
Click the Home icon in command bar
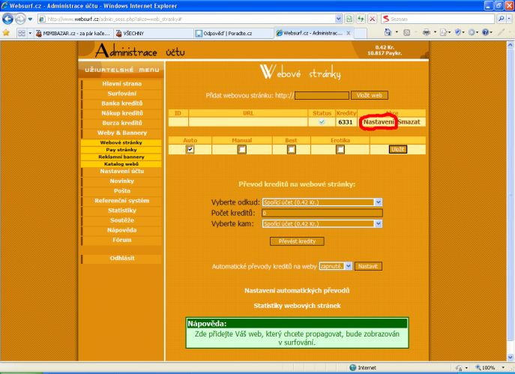(388, 32)
